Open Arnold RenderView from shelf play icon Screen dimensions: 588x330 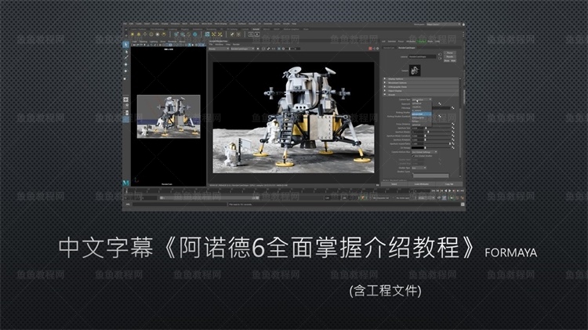[x=257, y=34]
